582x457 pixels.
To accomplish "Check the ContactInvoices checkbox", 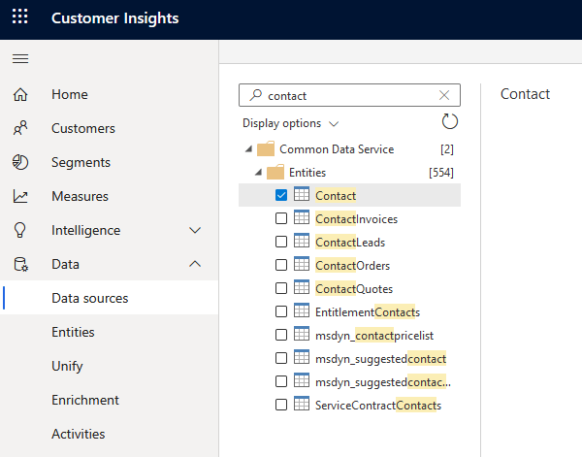I will click(281, 219).
